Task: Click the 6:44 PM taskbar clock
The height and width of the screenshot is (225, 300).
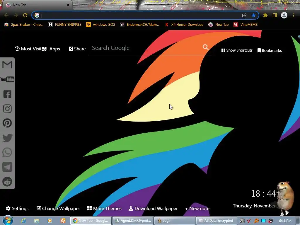Action: [x=285, y=221]
